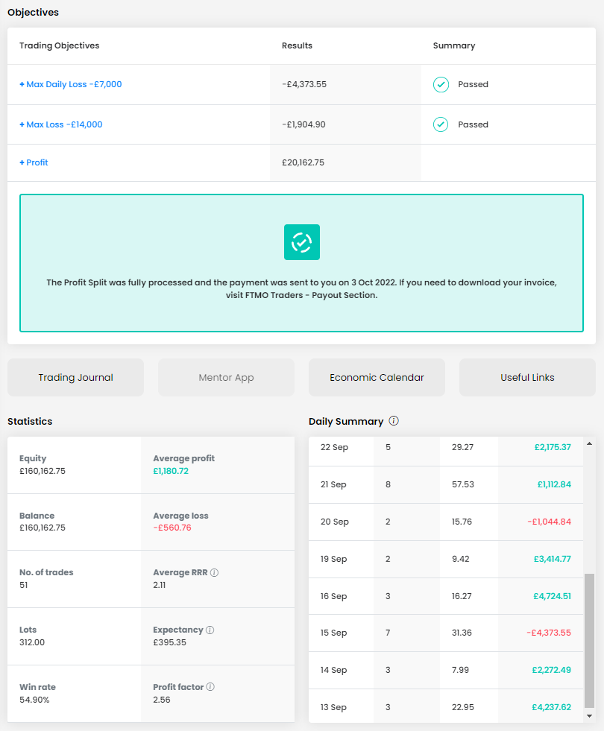Select the 13 Sep row date
The width and height of the screenshot is (604, 731).
333,707
